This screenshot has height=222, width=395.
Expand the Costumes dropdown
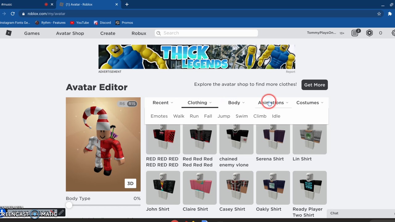point(310,103)
